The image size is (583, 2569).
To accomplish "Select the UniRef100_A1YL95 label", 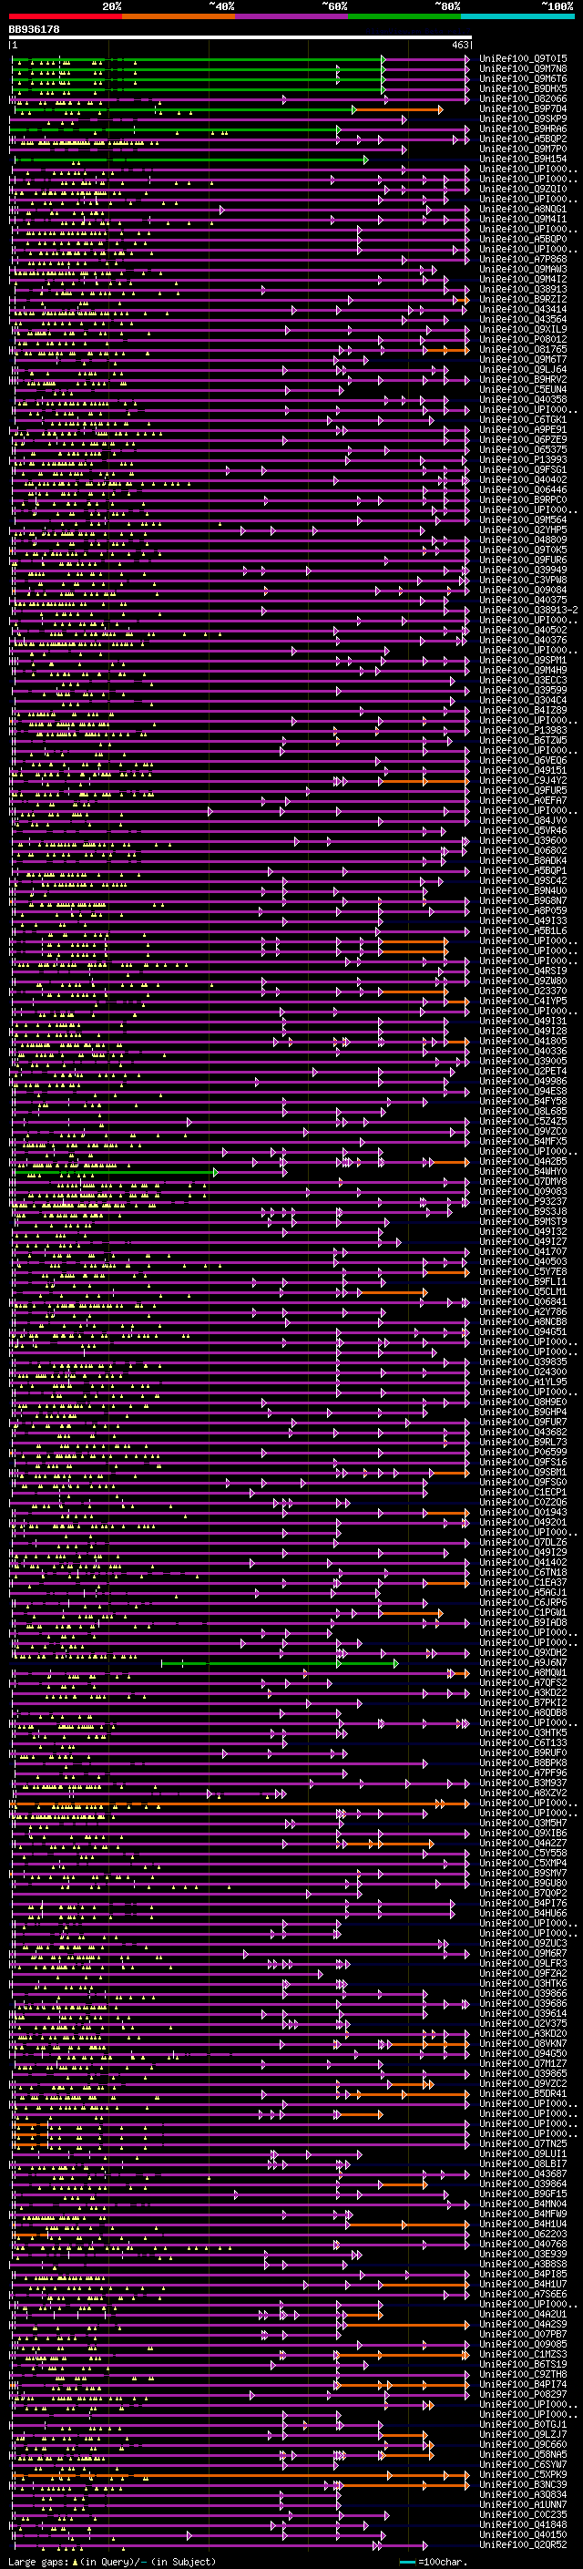I will tap(523, 1382).
